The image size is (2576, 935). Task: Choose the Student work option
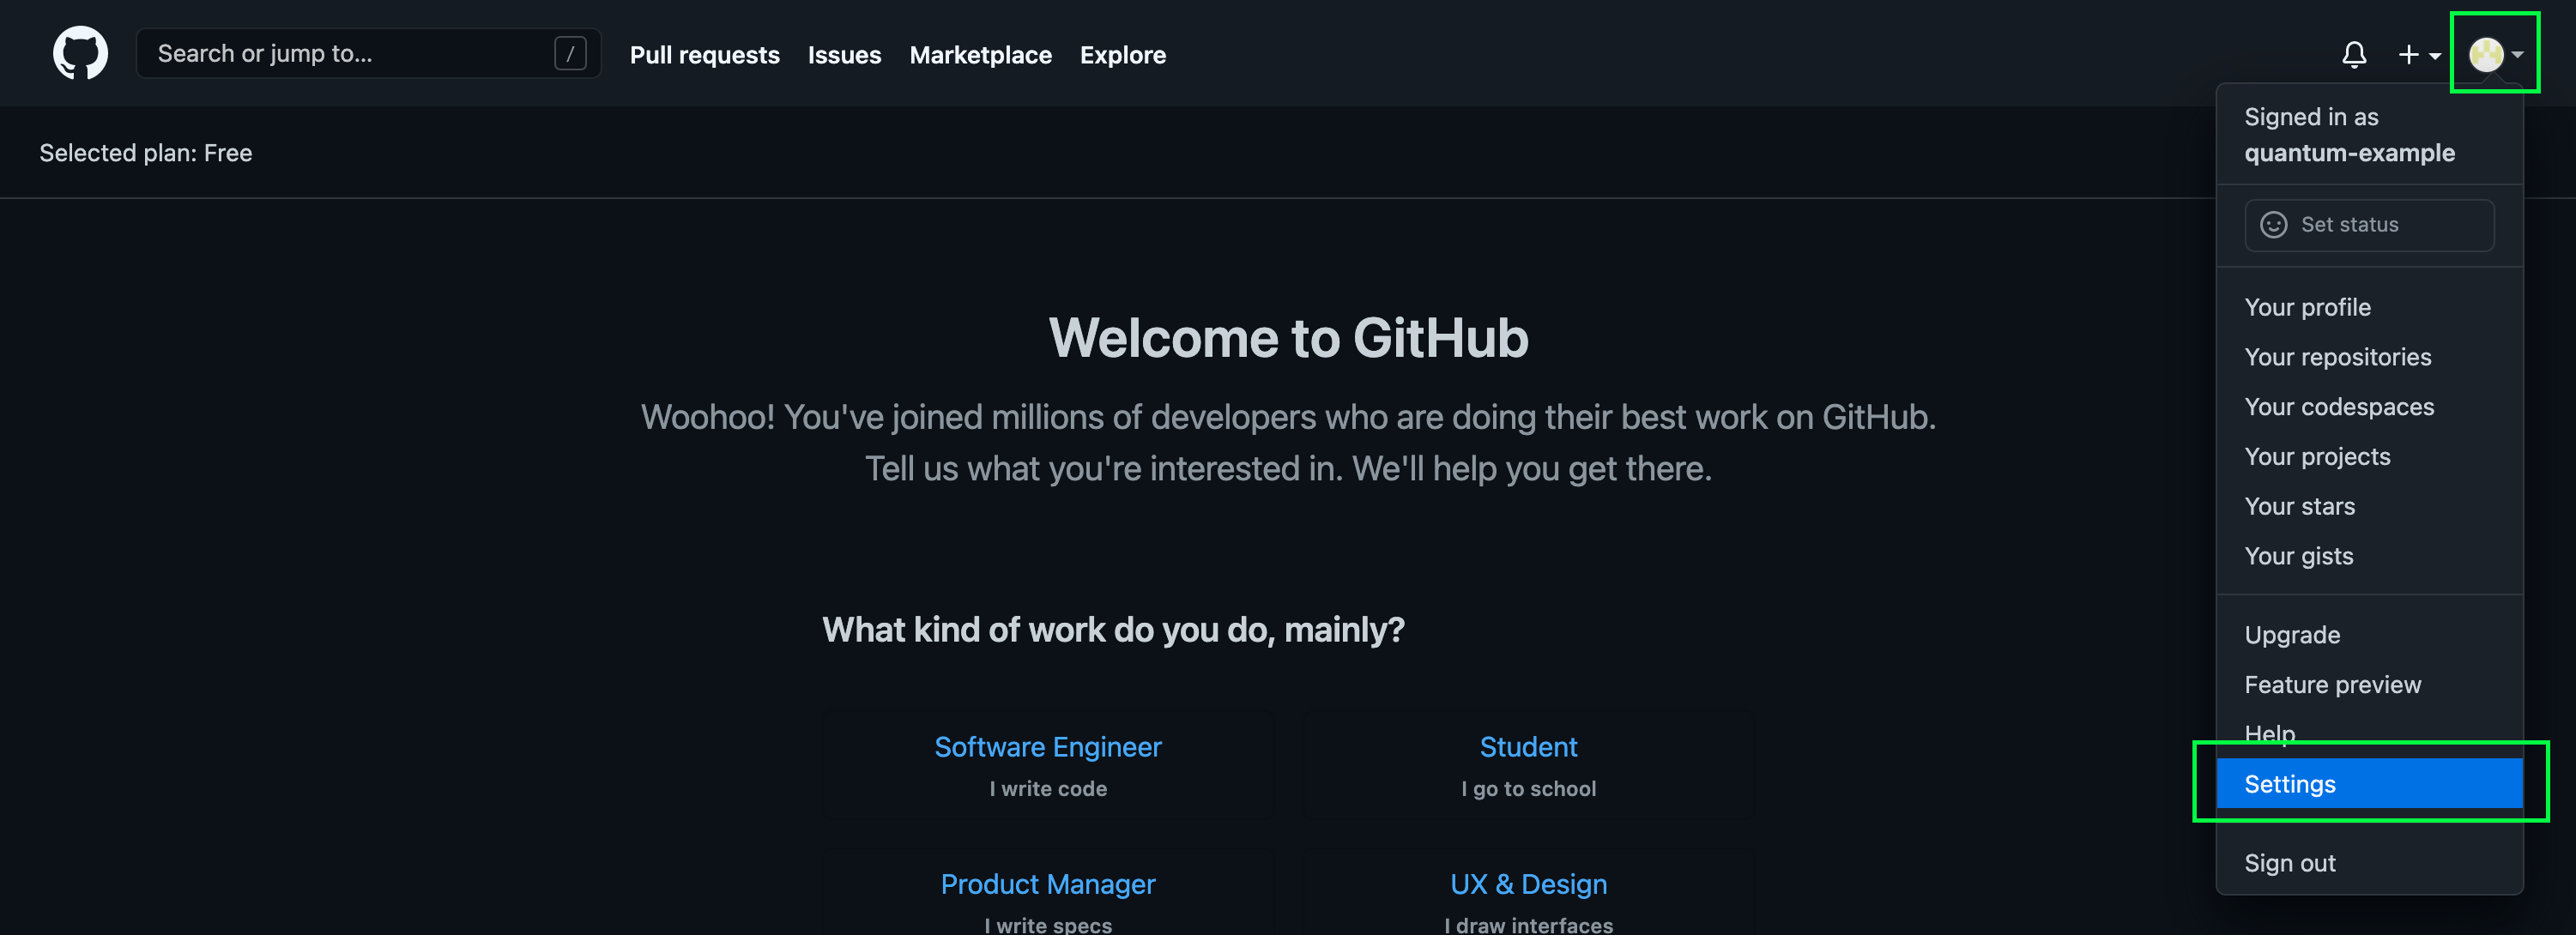click(x=1527, y=747)
